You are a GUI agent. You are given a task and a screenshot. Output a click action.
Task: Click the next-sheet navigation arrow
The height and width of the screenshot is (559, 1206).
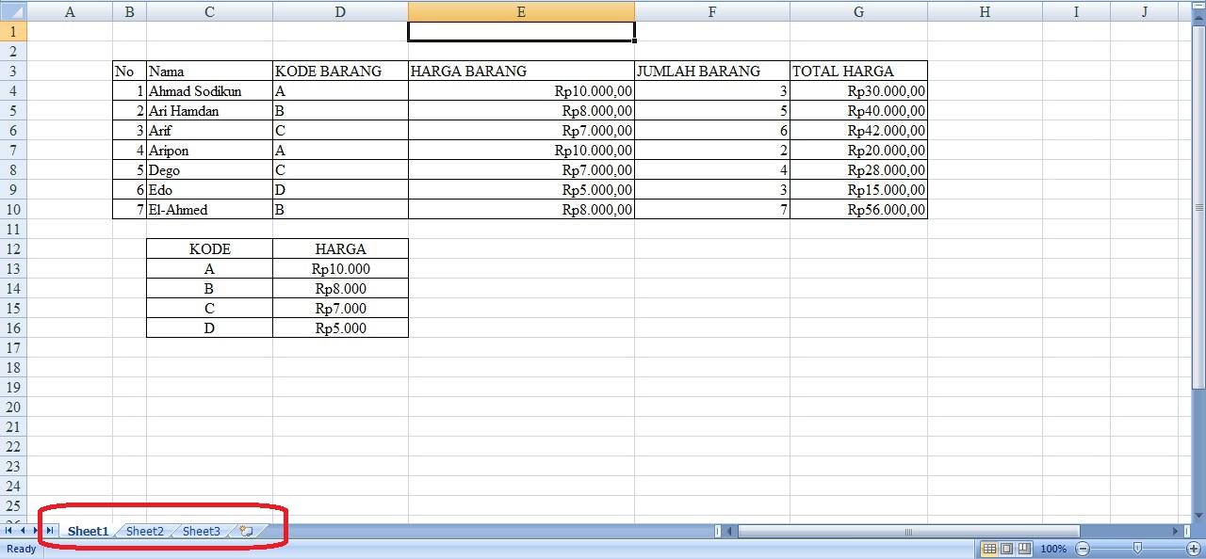click(x=36, y=531)
